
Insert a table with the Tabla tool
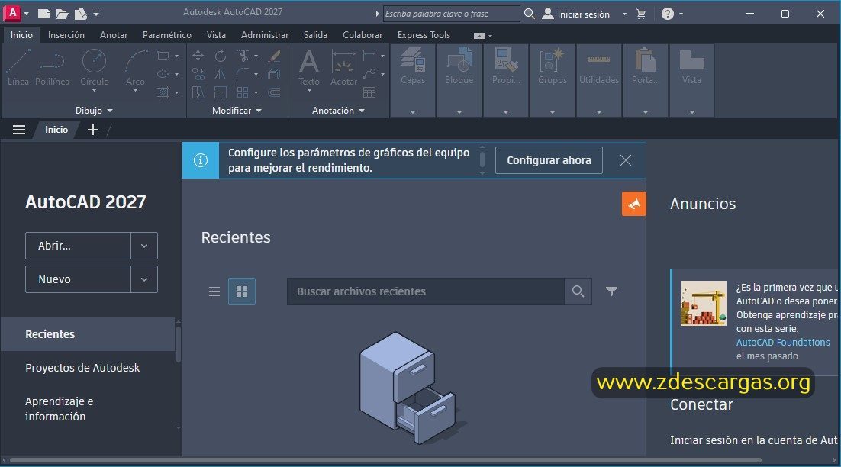point(369,92)
